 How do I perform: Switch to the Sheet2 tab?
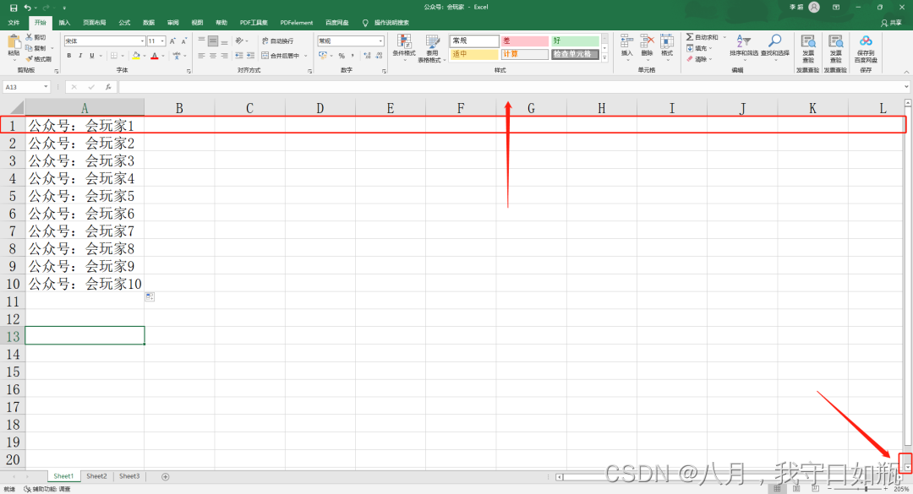pos(96,476)
